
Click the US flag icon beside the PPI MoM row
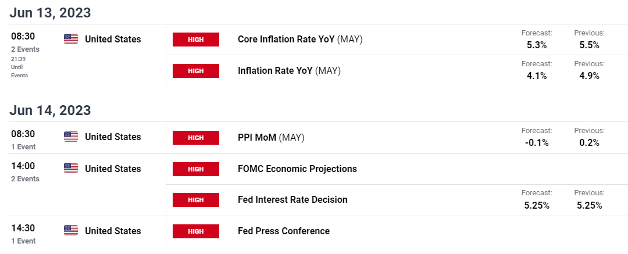(71, 137)
